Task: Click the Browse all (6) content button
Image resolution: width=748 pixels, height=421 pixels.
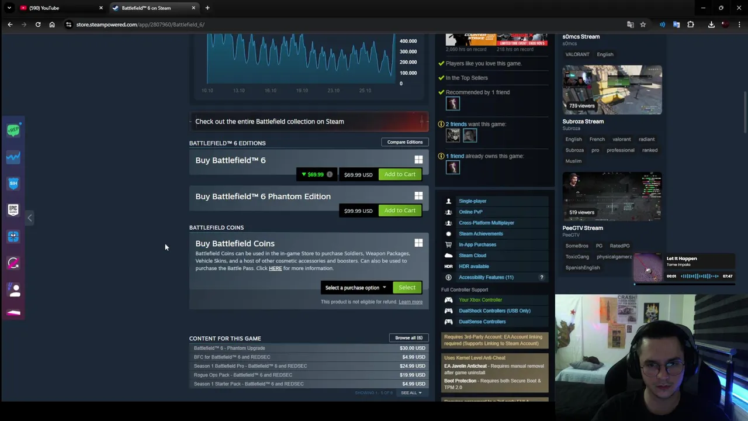Action: point(408,338)
